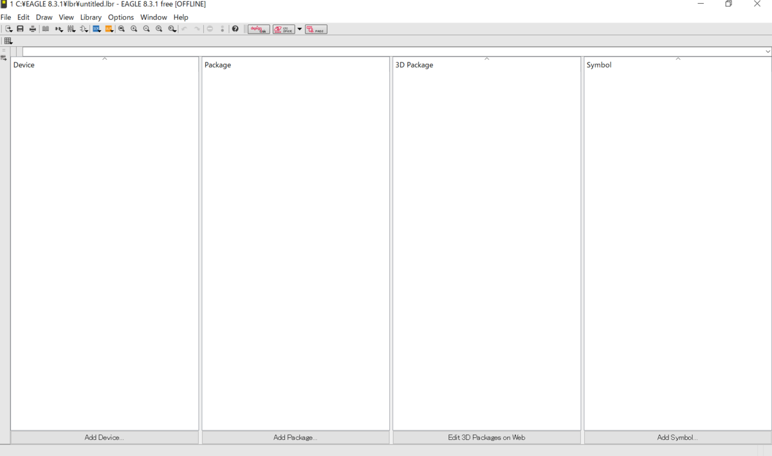Viewport: 772px width, 456px height.
Task: Click Edit 3D Packages on Web button
Action: pos(486,437)
